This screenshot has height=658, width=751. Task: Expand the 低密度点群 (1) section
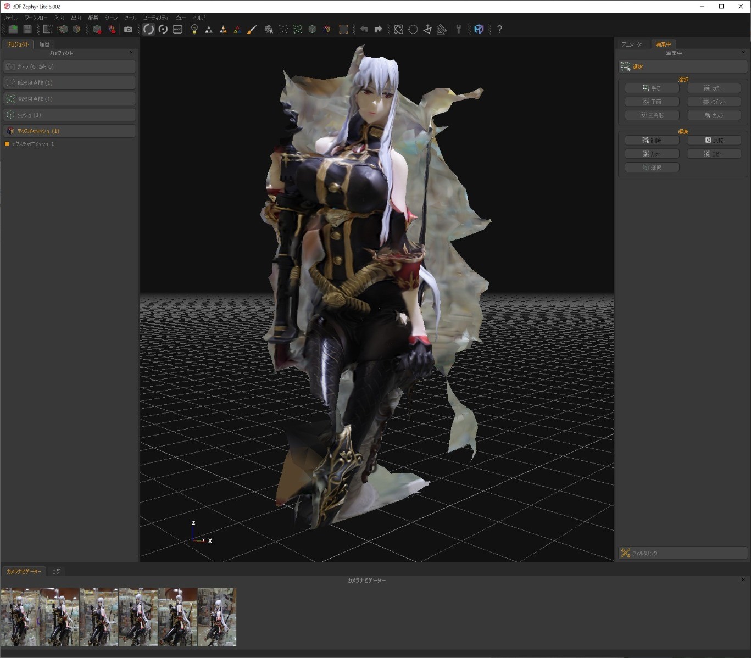point(69,82)
